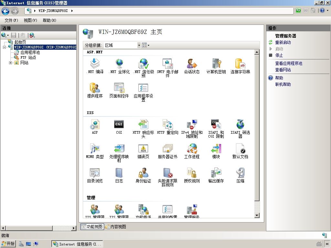Open 输出缓存 feature
The width and height of the screenshot is (331, 248).
(x=216, y=175)
